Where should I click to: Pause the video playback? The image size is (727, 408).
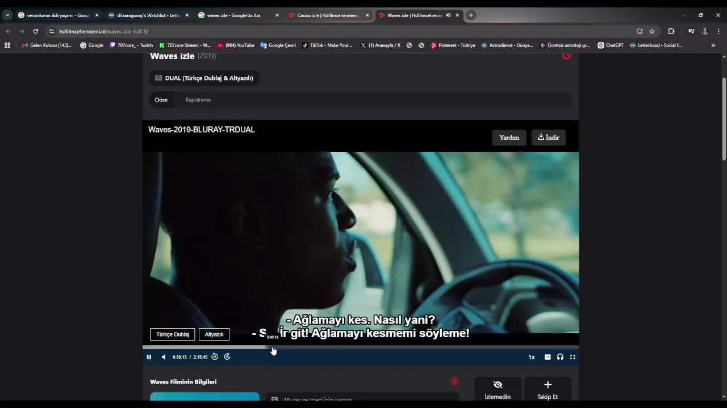pos(149,357)
